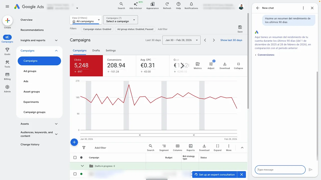Open the hamburger main menu
The height and width of the screenshot is (180, 321).
pyautogui.click(x=7, y=6)
